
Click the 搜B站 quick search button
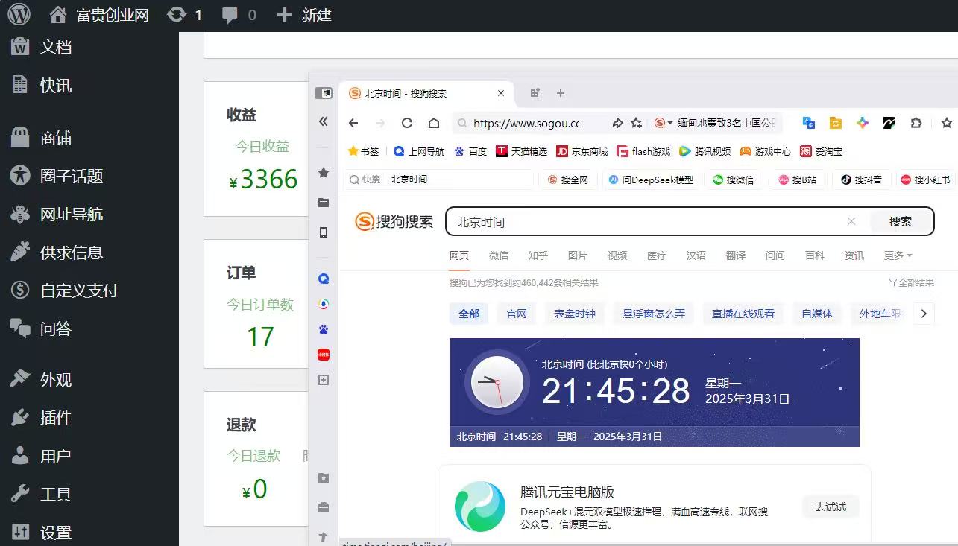tap(798, 180)
